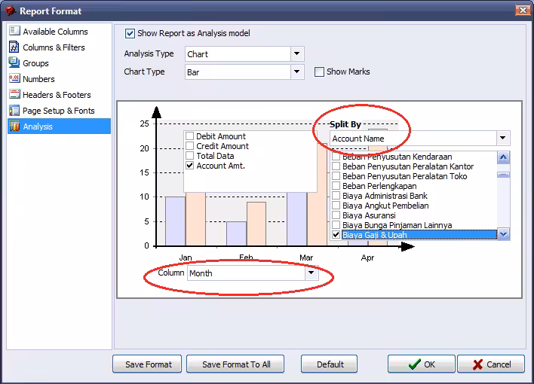Click the Save Format button

click(147, 364)
